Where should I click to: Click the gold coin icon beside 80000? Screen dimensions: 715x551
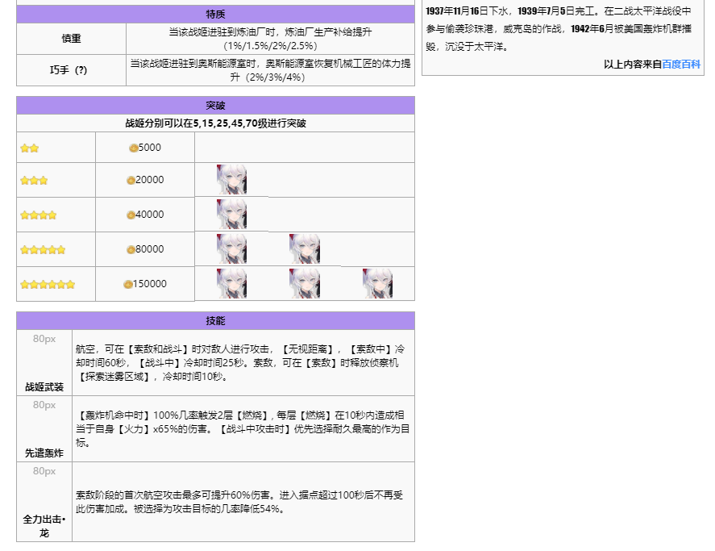coord(131,250)
